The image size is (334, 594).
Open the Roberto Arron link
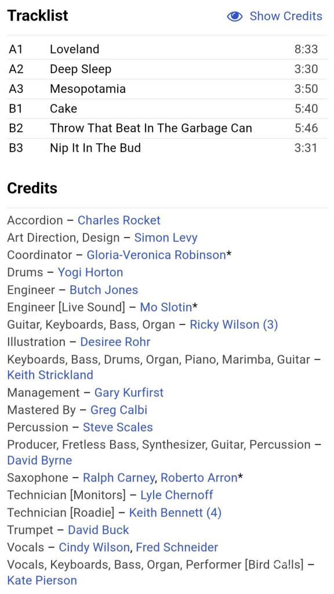click(x=199, y=478)
